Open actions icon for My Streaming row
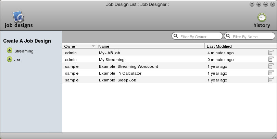This screenshot has width=277, height=139. tap(271, 59)
